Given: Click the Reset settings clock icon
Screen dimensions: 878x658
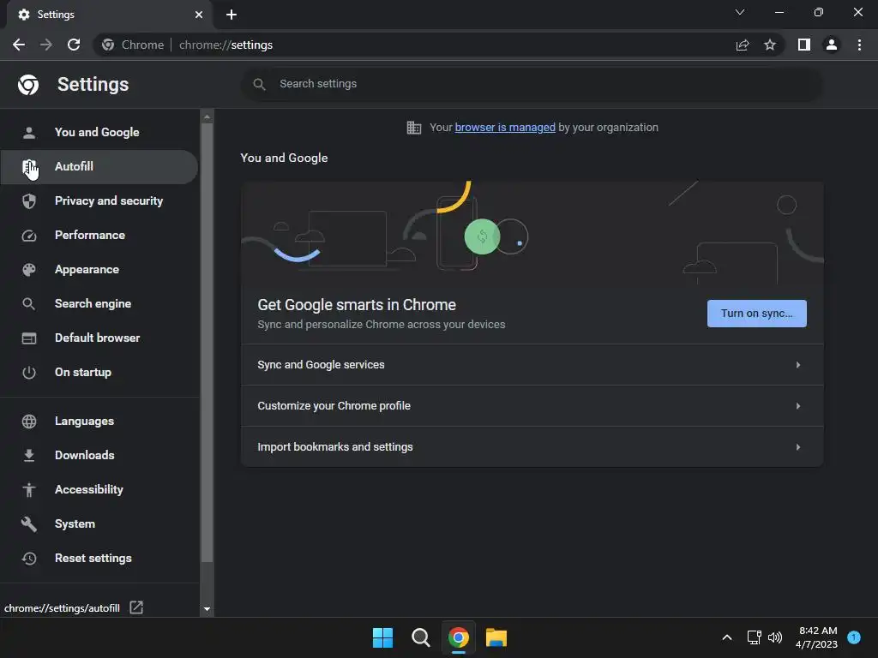Looking at the screenshot, I should (x=29, y=559).
